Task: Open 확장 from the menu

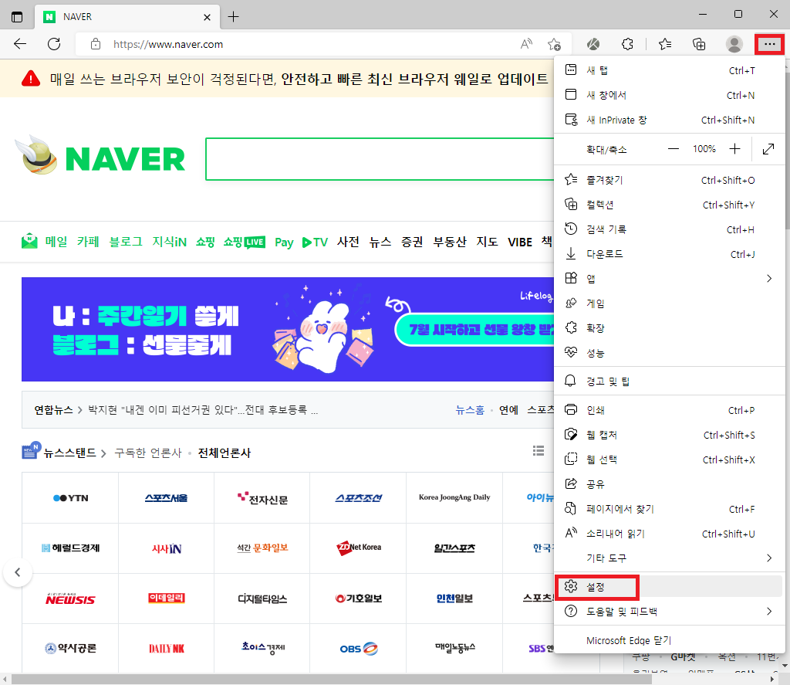Action: 669,328
